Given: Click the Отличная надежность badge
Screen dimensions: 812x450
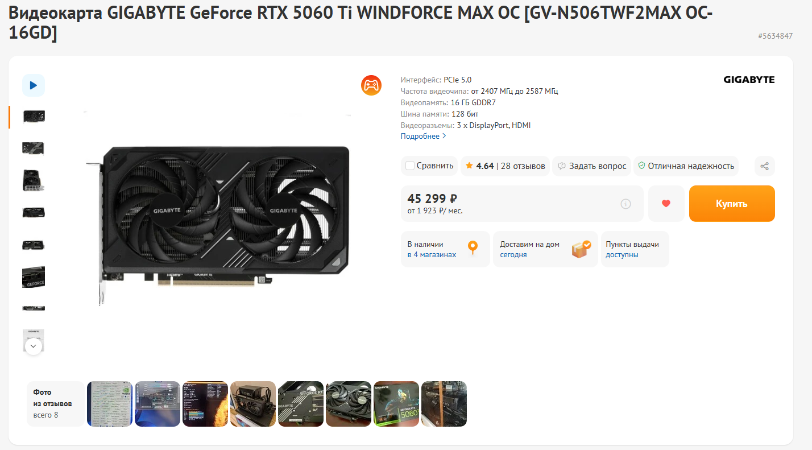Looking at the screenshot, I should [x=686, y=166].
